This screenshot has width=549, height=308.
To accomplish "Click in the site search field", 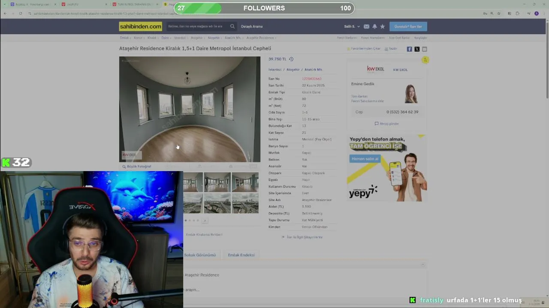I will 197,27.
